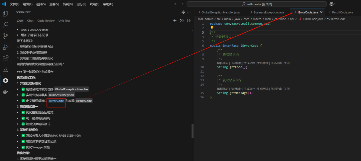
Task: Open the Explorer view in activity bar
Action: coord(6,14)
